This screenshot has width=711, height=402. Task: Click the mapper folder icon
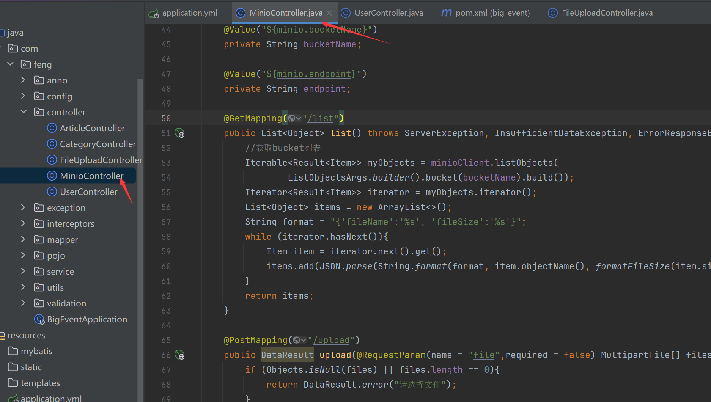pyautogui.click(x=39, y=239)
